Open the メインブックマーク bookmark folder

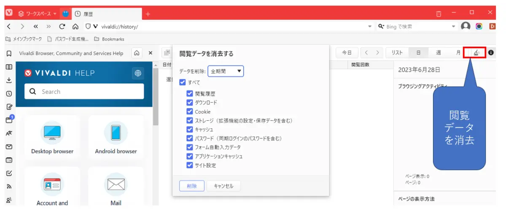[24, 39]
